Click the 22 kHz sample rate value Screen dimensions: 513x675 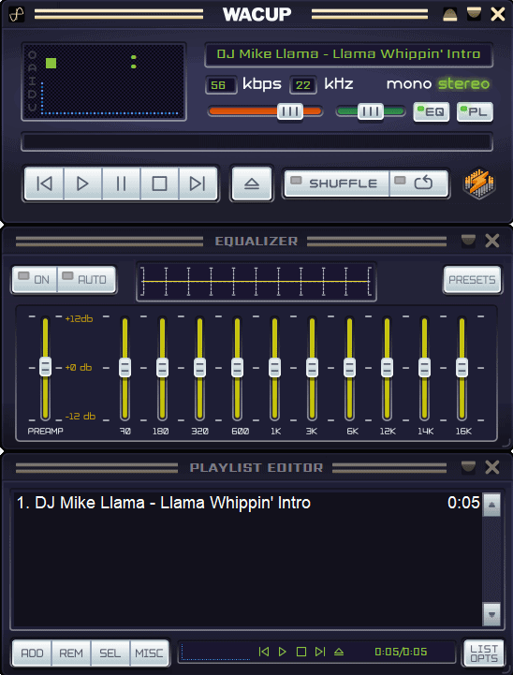303,85
